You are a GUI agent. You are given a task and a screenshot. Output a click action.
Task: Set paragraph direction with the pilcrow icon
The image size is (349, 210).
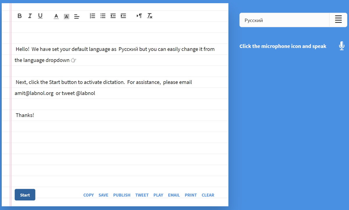139,16
